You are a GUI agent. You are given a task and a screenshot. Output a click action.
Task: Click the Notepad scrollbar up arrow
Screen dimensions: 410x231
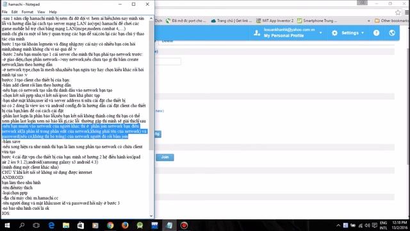pos(151,19)
